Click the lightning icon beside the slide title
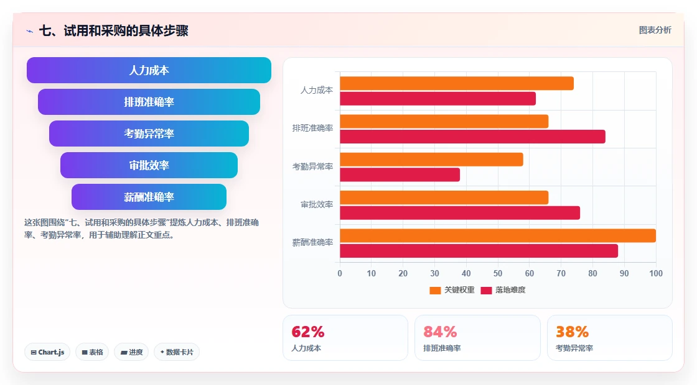 [x=30, y=31]
